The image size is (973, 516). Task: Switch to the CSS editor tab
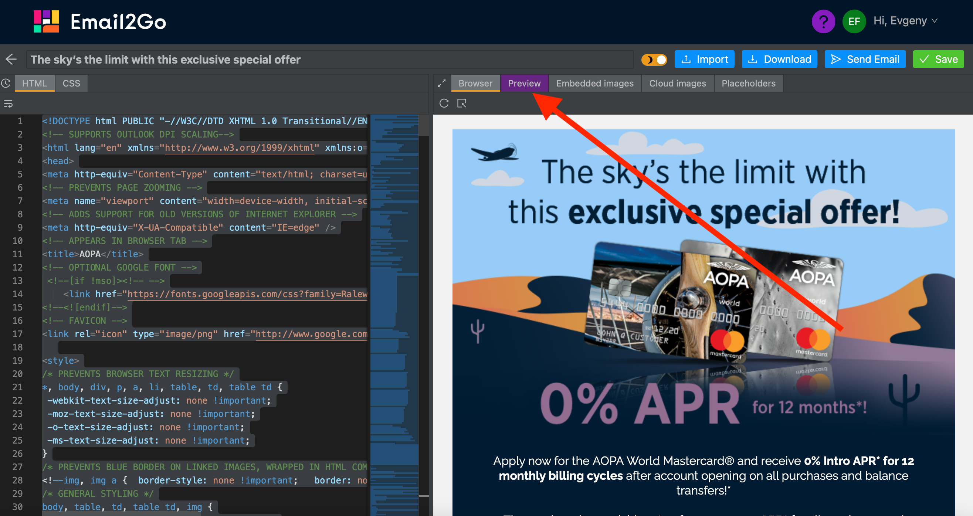pyautogui.click(x=71, y=83)
